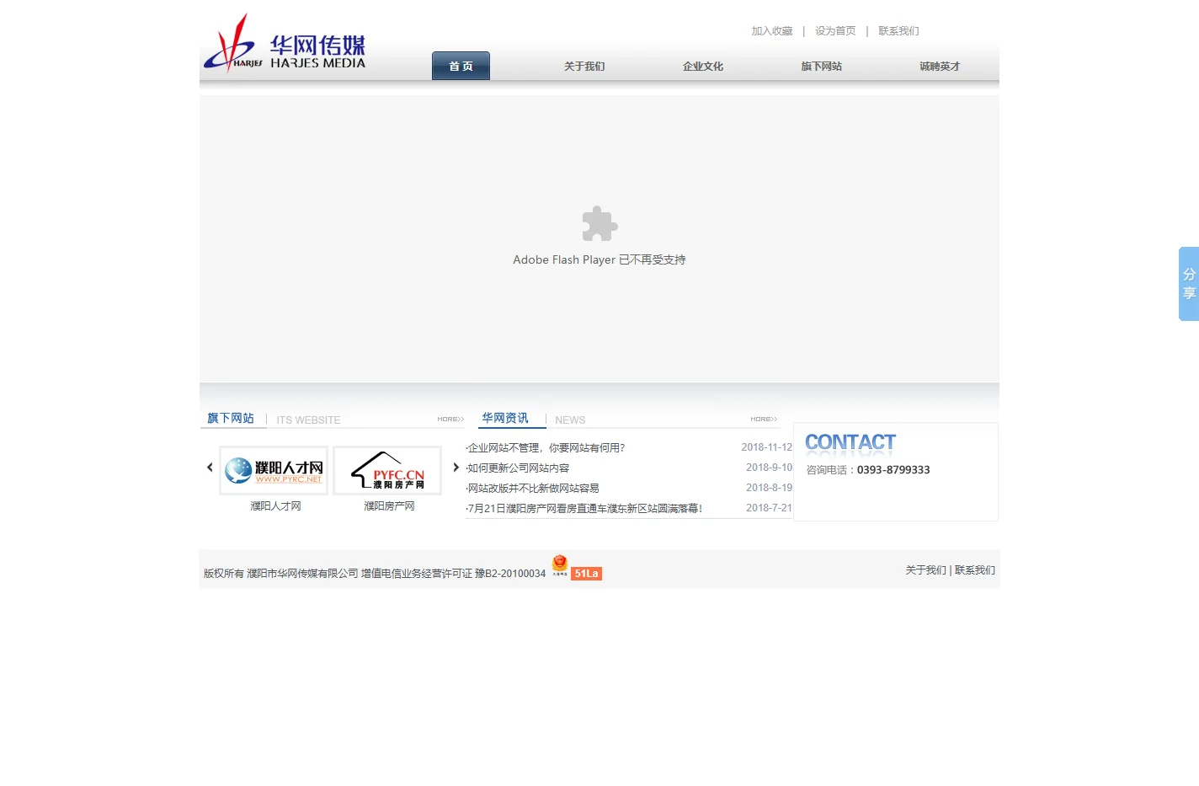Click phone number 0393-8799333
1199x786 pixels.
(x=893, y=470)
